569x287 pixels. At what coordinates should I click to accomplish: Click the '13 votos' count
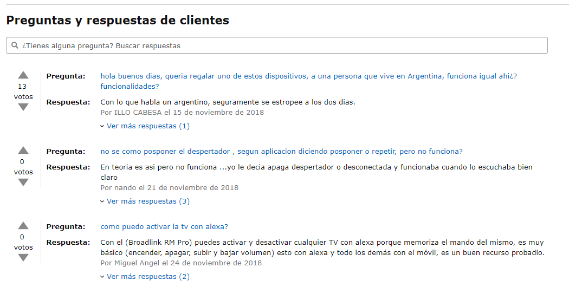pyautogui.click(x=23, y=92)
